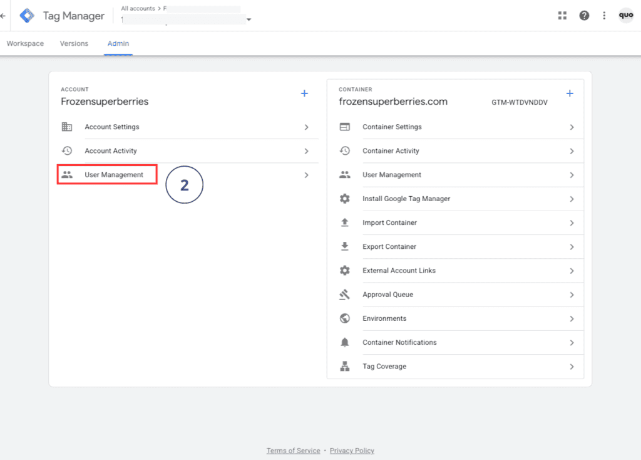
Task: Click the Account Settings building icon
Action: coord(67,127)
